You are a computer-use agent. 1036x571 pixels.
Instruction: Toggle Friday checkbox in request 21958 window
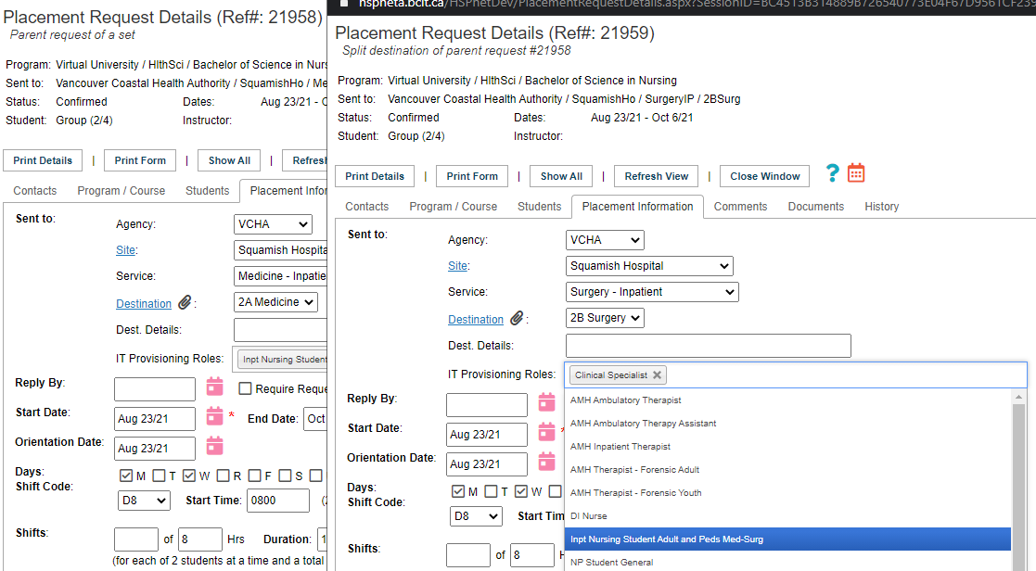(x=254, y=476)
